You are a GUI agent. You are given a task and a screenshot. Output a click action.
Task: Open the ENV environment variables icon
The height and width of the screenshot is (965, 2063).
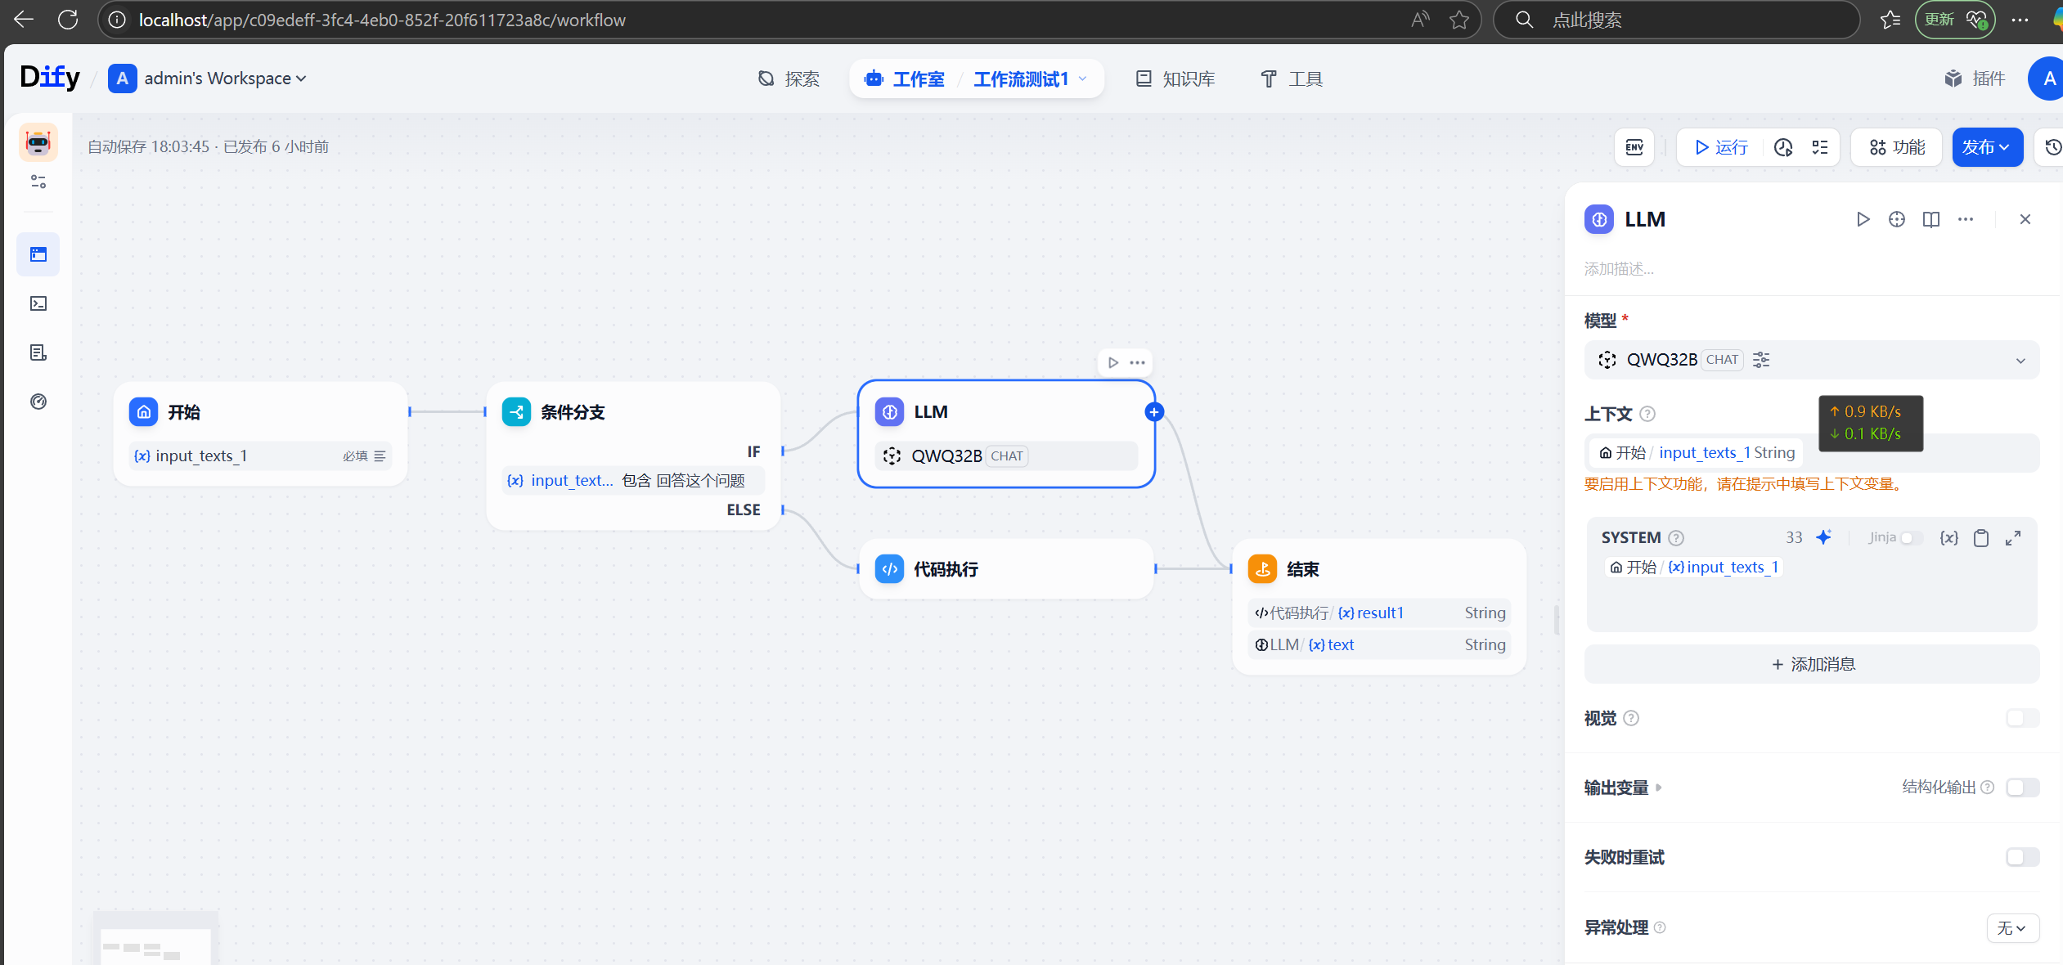(x=1634, y=147)
